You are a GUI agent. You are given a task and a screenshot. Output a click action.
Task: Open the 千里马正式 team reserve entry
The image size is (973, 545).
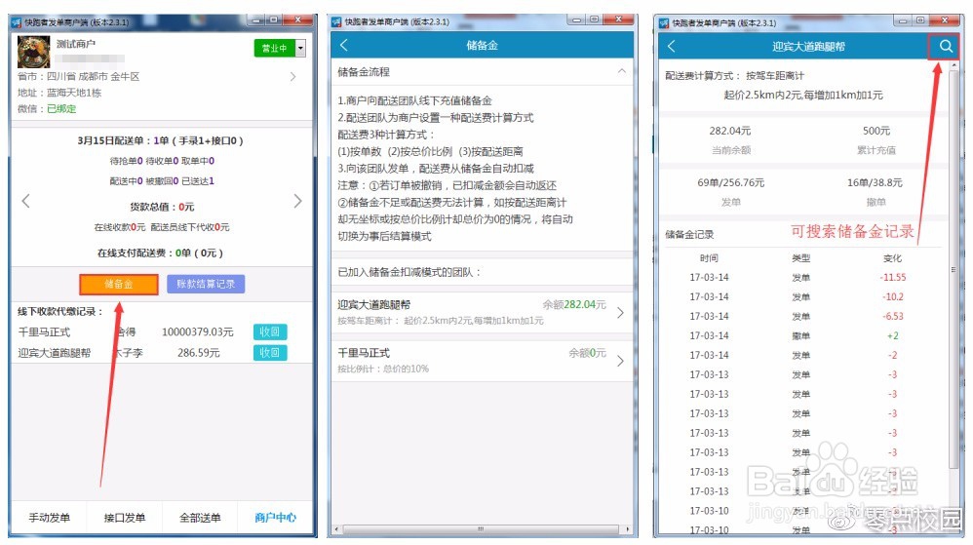pos(482,360)
